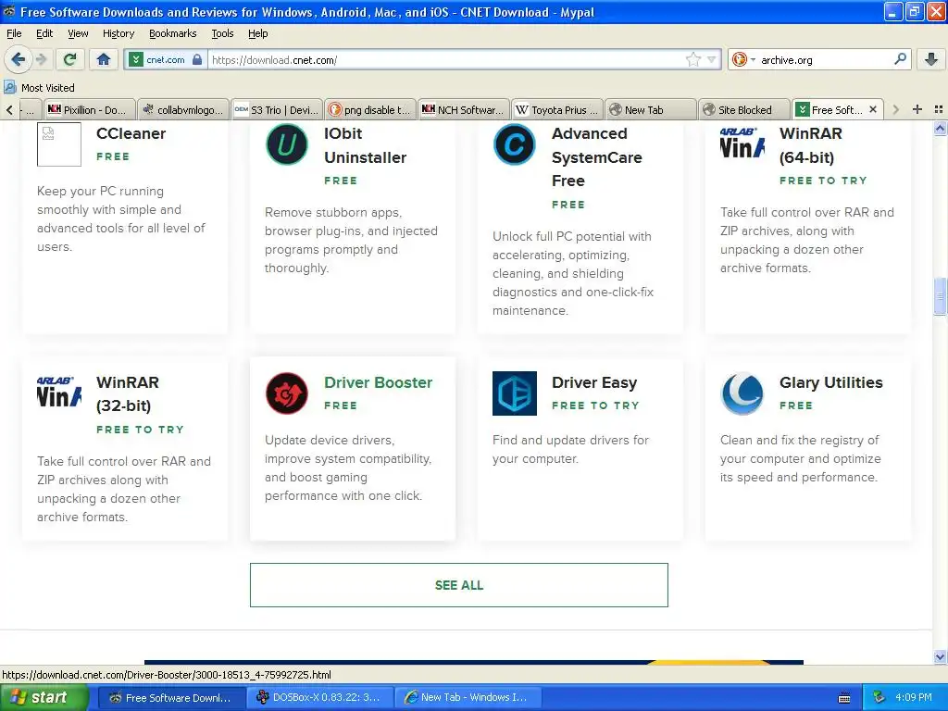Click the IObit Uninstaller green U icon
Screen dimensions: 948x711
tap(287, 143)
